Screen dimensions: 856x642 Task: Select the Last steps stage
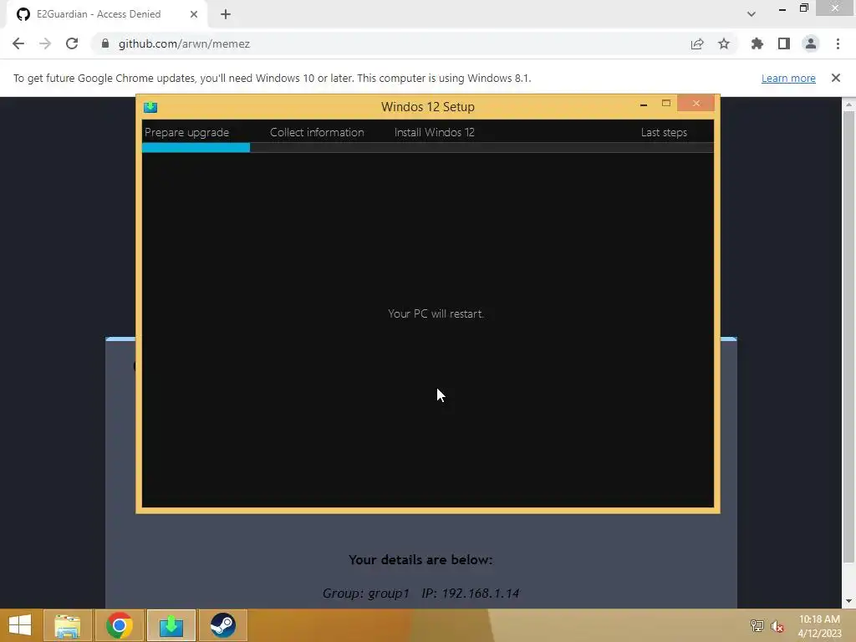(664, 133)
